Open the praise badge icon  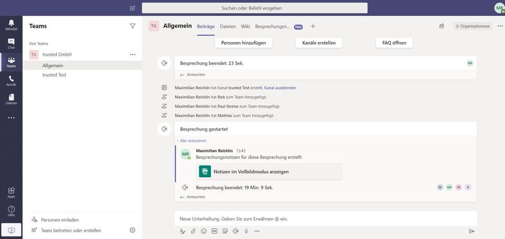click(246, 231)
